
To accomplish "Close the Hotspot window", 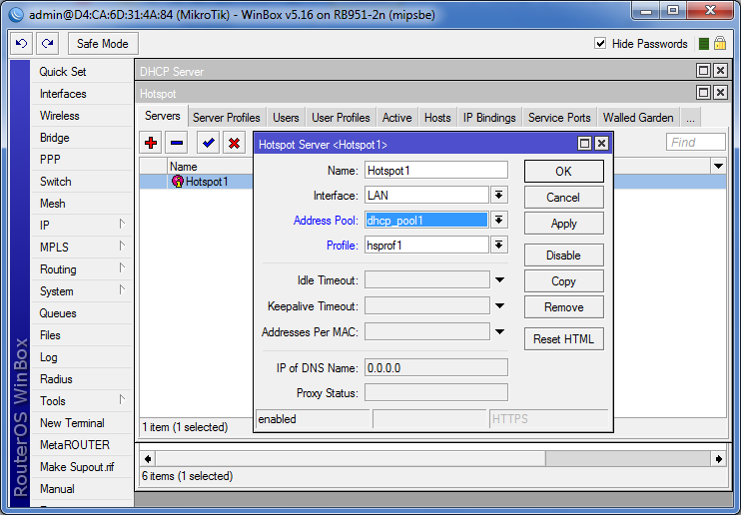I will [720, 93].
